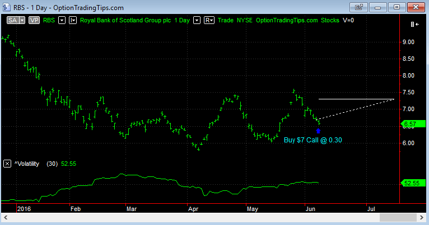Click the 6.57 current price tag

click(413, 124)
